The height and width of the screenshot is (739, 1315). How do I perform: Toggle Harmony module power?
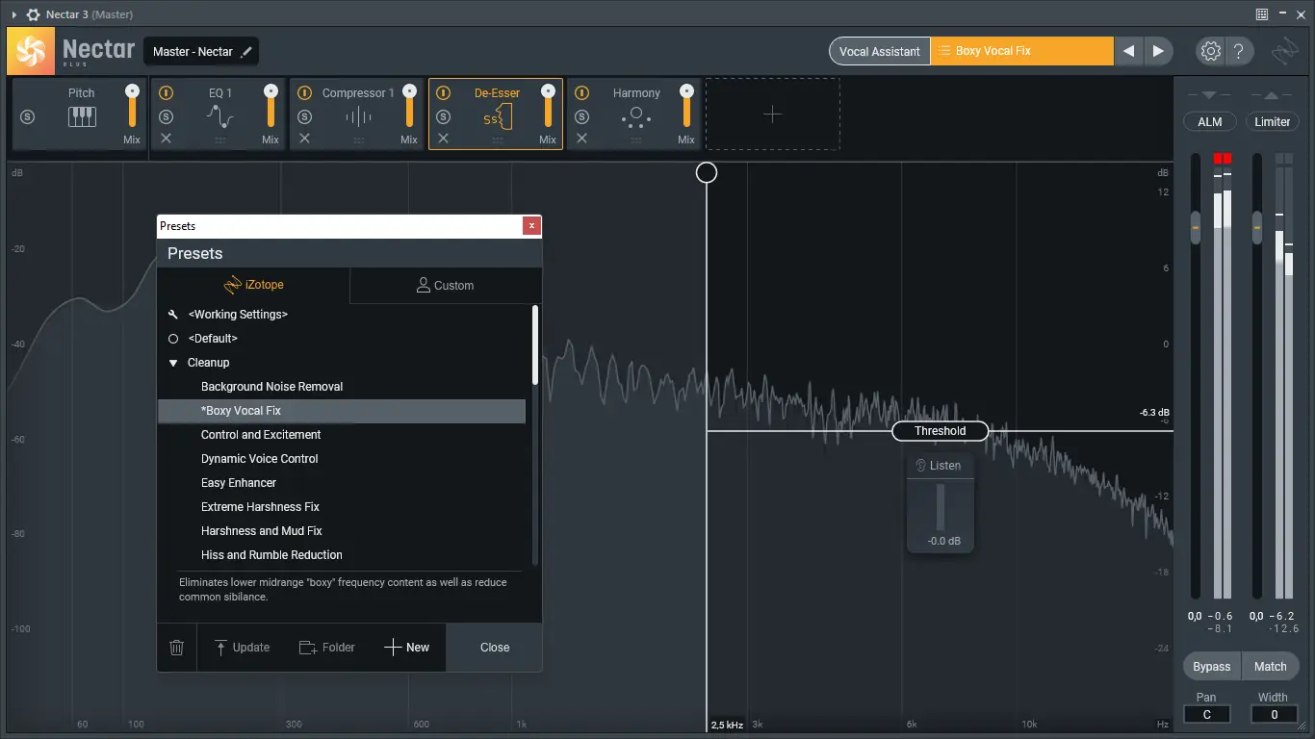582,93
